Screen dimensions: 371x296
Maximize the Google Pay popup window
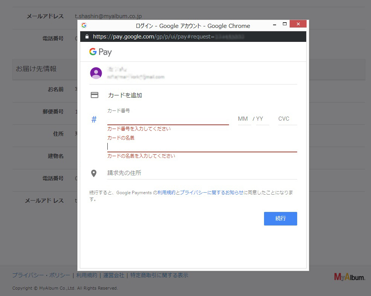click(285, 25)
